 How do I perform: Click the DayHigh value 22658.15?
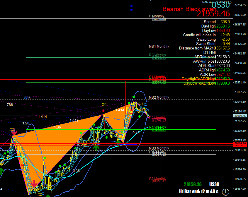point(222,26)
